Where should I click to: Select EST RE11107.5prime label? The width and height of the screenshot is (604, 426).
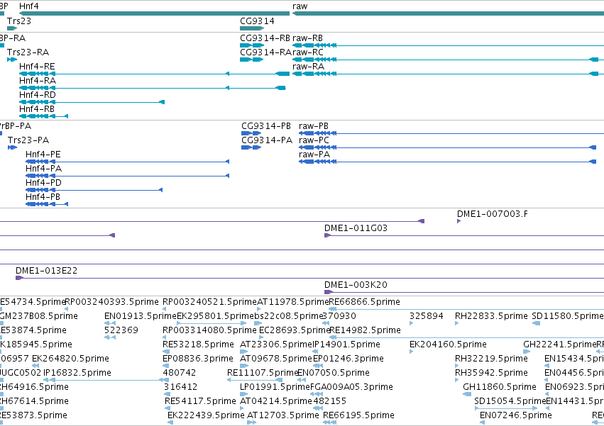pyautogui.click(x=263, y=373)
